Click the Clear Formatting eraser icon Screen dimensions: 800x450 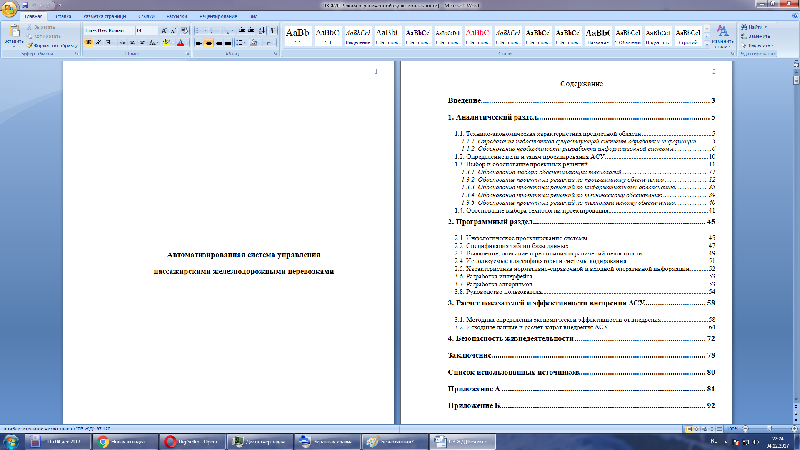184,30
